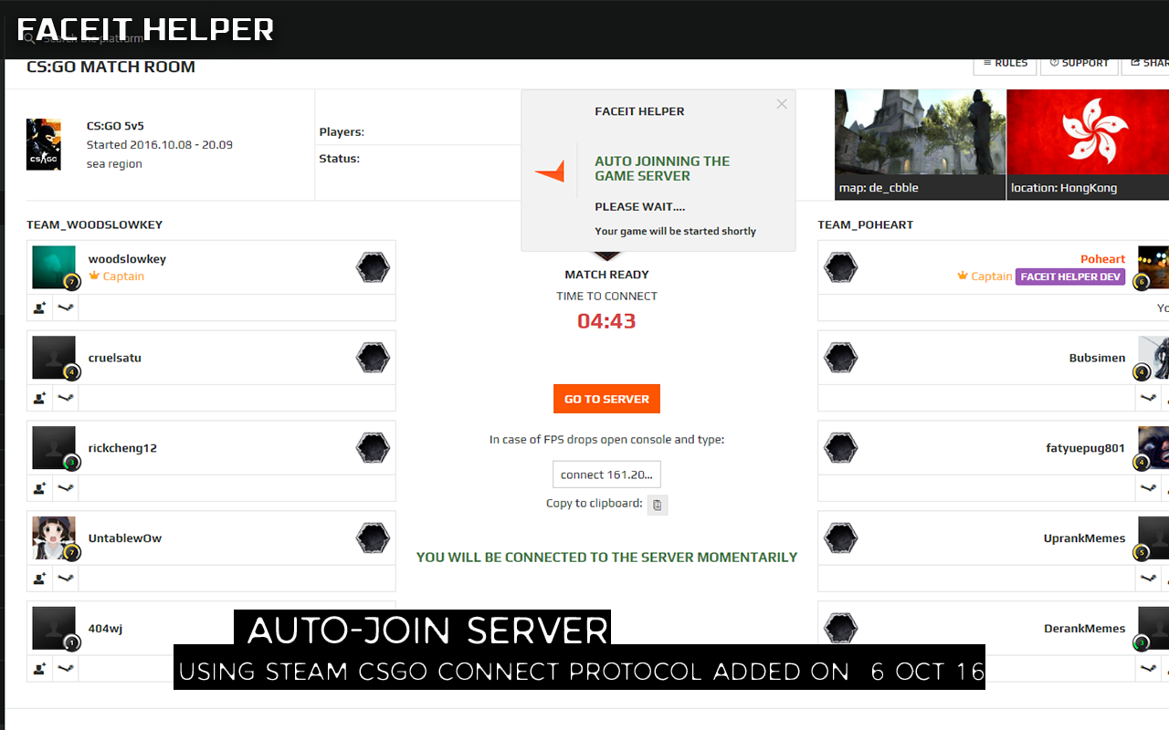Open the UprankMemes player name
The image size is (1169, 730).
click(1084, 538)
